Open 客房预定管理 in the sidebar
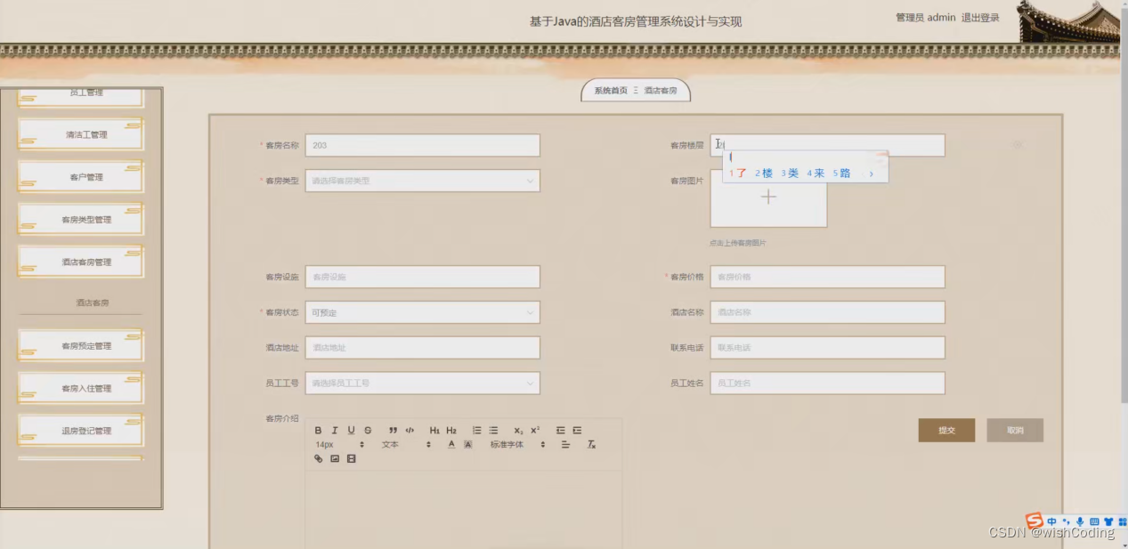This screenshot has width=1128, height=549. tap(81, 346)
